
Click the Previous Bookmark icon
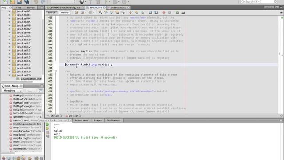pos(131,12)
